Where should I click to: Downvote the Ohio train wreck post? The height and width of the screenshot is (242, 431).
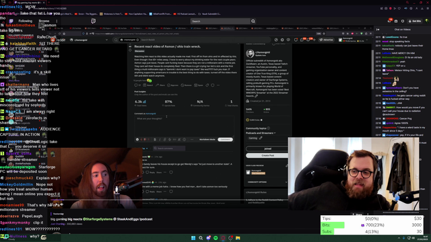pos(130,50)
